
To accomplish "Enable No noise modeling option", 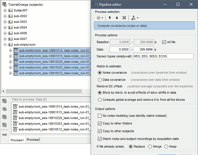I will coord(100,116).
